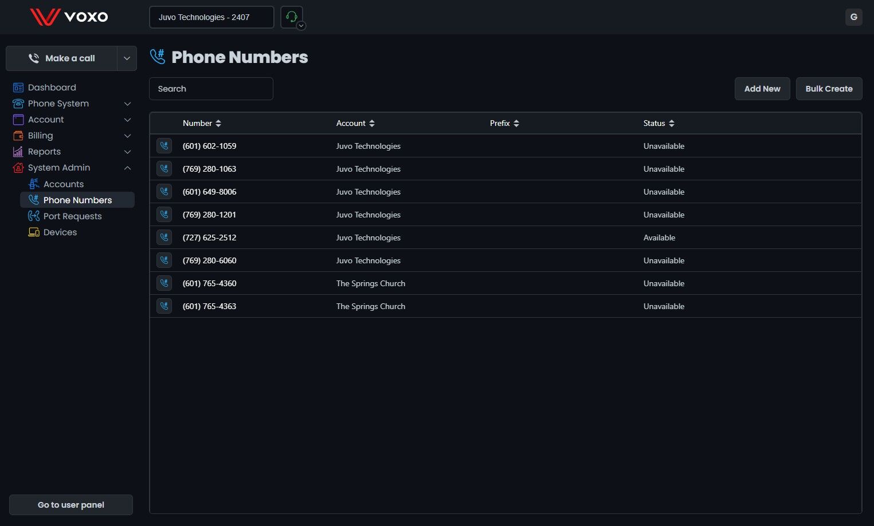Click phone icon for (769) 280-1063

click(164, 169)
